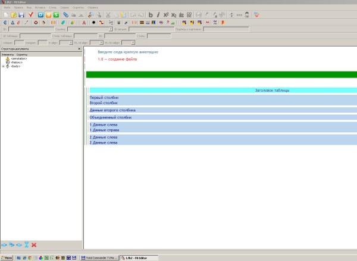Switch to the B (body design) view button
The image size is (357, 261).
pyautogui.click(x=48, y=14)
